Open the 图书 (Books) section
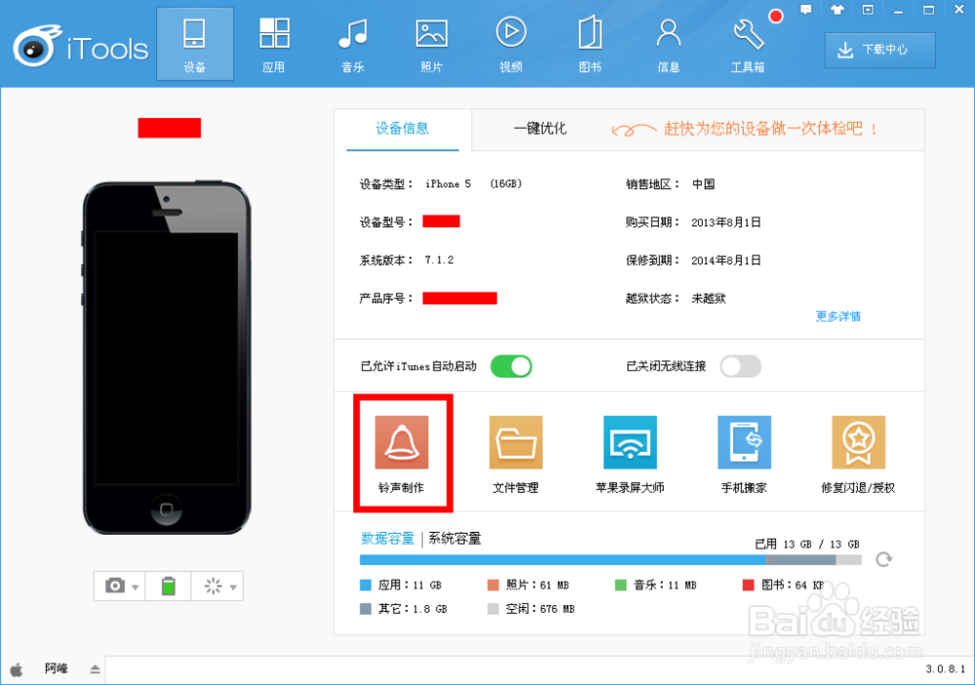975x685 pixels. pyautogui.click(x=590, y=44)
